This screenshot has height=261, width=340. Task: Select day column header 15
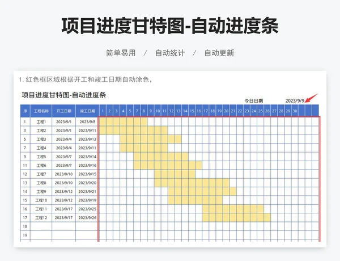[x=192, y=111]
